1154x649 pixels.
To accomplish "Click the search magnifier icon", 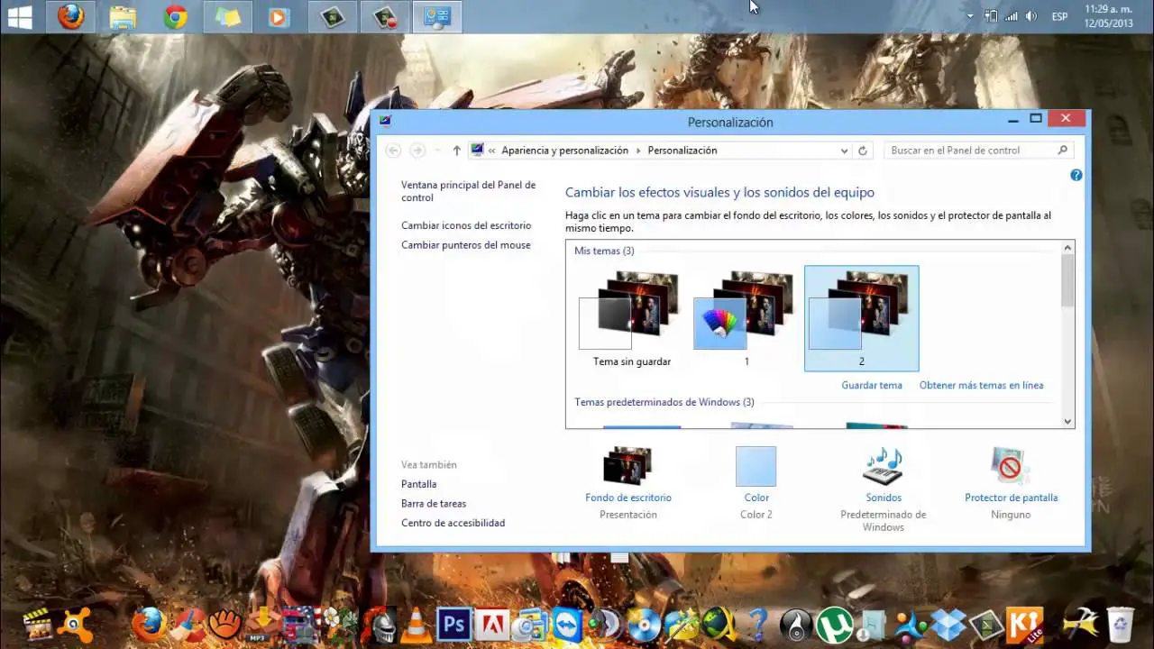I will coord(1063,151).
